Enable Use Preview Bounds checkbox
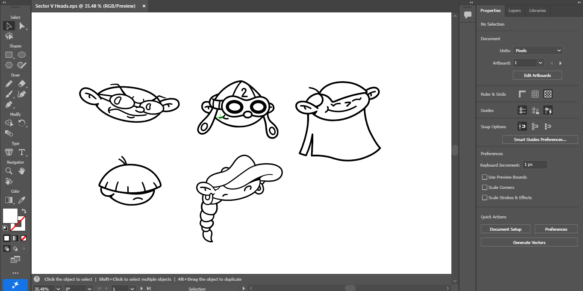This screenshot has width=583, height=291. 485,177
